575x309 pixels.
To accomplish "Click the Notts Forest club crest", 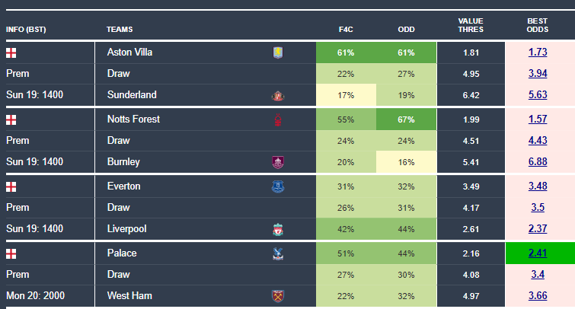I will (x=277, y=119).
